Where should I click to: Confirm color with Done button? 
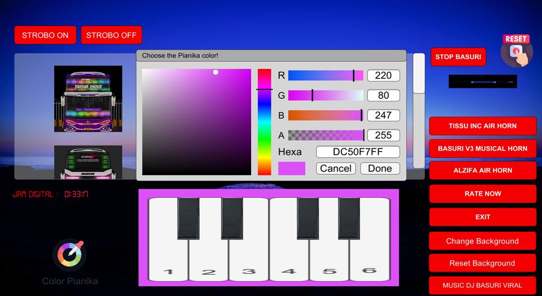[380, 168]
